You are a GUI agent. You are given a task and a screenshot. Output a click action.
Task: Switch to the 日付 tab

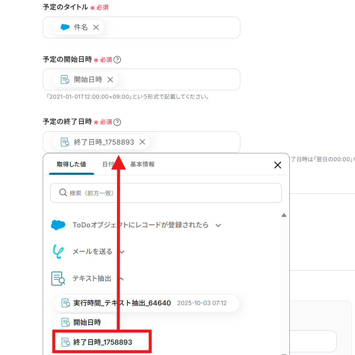tap(108, 164)
